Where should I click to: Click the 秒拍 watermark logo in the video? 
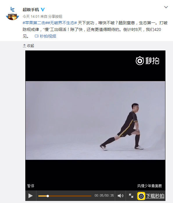tap(147, 61)
